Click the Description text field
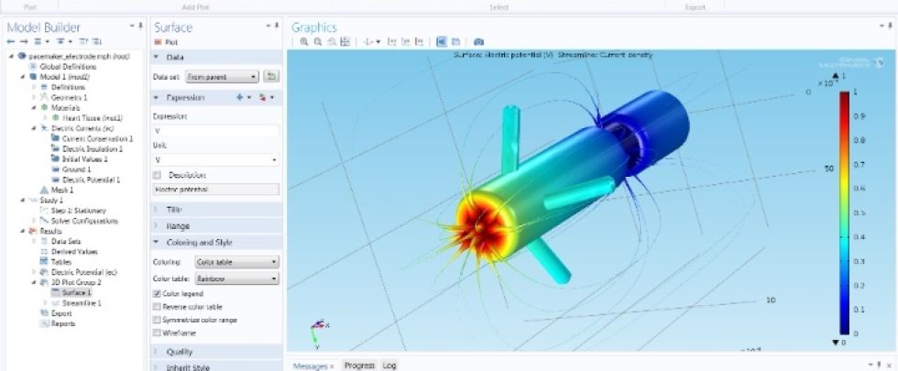 (216, 189)
